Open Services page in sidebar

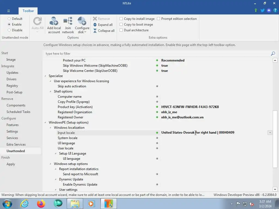click(12, 138)
